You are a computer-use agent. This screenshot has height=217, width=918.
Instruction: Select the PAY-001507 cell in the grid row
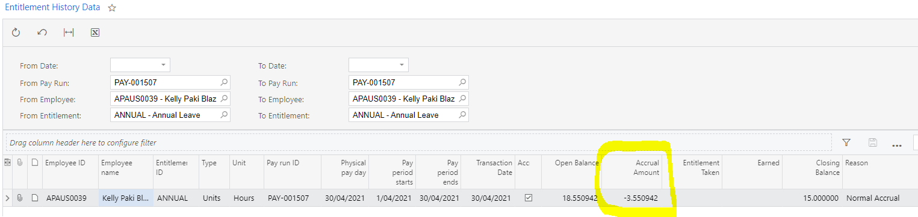[293, 198]
